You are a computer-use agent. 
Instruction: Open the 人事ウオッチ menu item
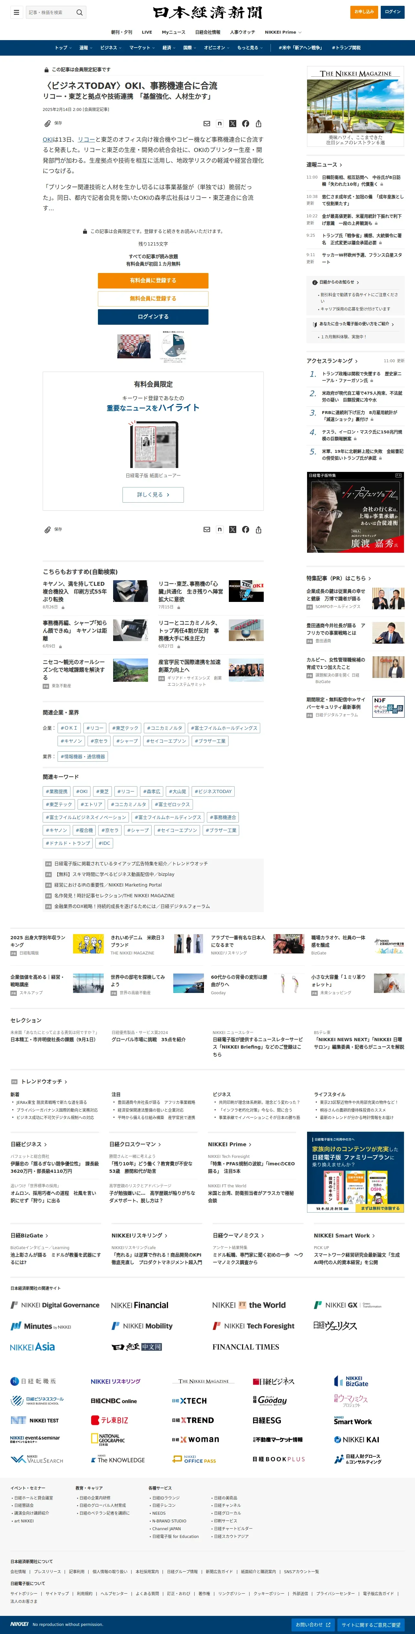[242, 32]
